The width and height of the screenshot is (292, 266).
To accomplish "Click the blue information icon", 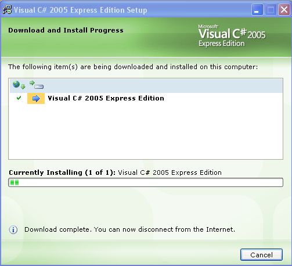I will (x=13, y=230).
